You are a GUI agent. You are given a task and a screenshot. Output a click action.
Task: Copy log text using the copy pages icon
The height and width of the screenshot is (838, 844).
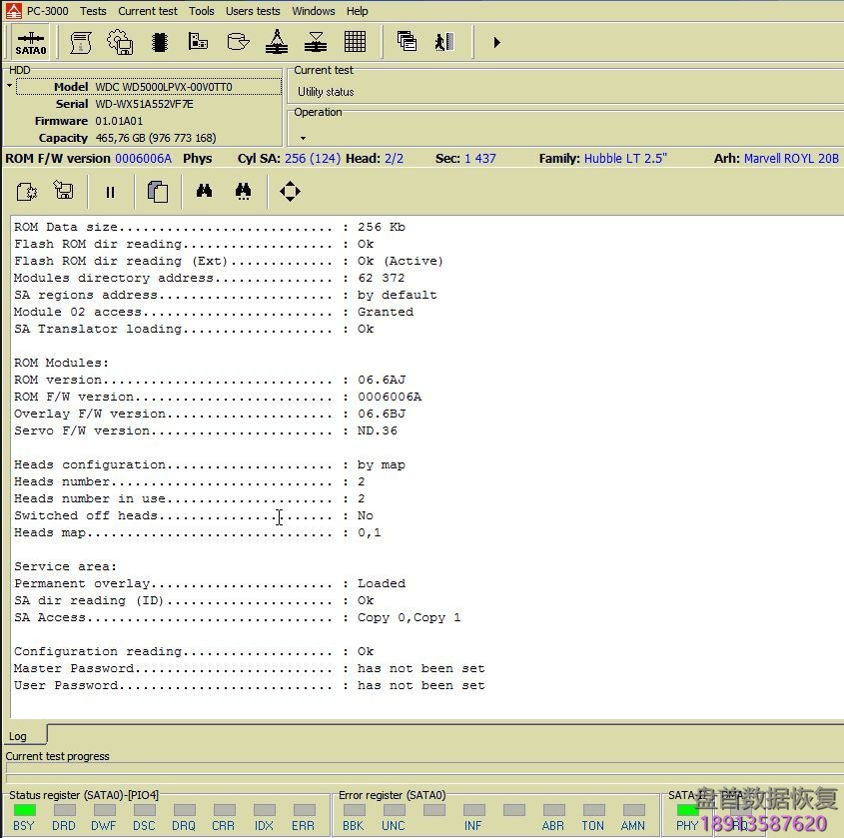(x=157, y=190)
